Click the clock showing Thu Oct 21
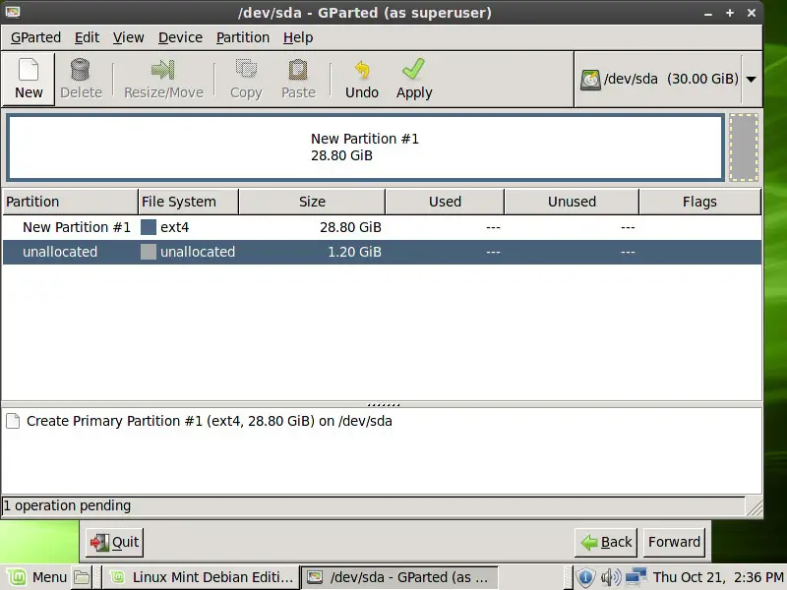The width and height of the screenshot is (787, 590). (x=718, y=577)
